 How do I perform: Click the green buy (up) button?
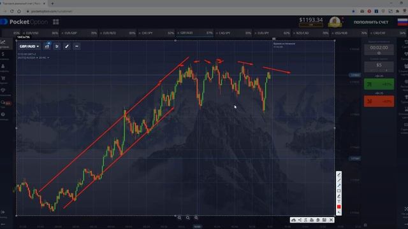coord(379,85)
